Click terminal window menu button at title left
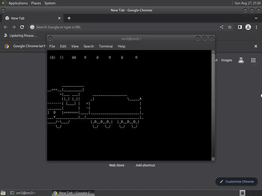The width and height of the screenshot is (262, 196). click(50, 39)
